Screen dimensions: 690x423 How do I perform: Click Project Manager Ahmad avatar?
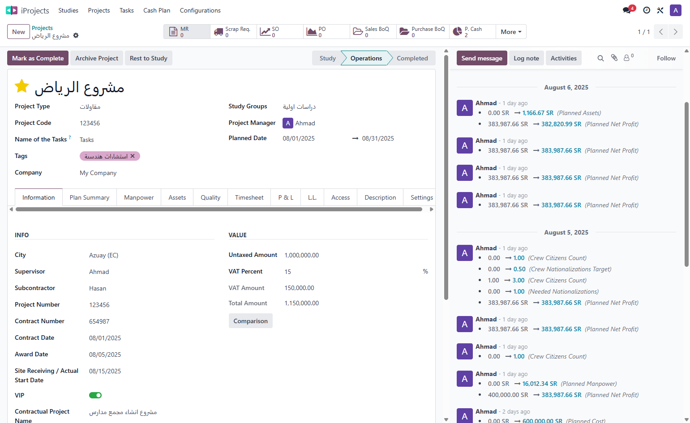click(288, 123)
